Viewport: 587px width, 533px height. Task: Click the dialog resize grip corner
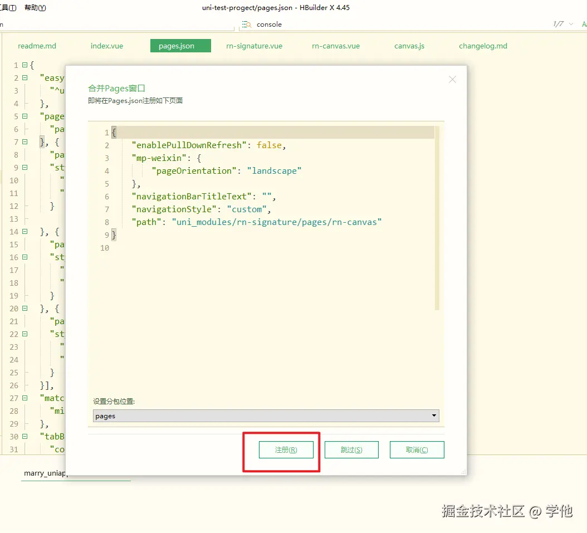463,472
